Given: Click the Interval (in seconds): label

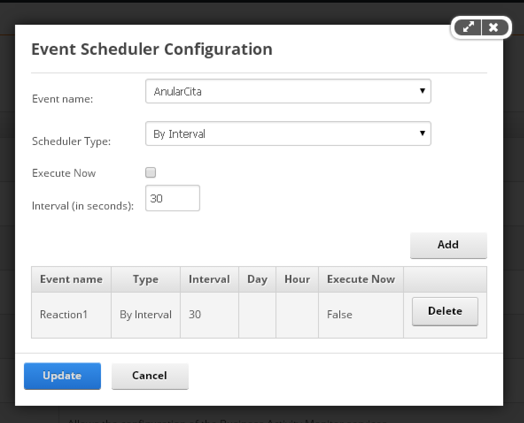Looking at the screenshot, I should [x=82, y=206].
